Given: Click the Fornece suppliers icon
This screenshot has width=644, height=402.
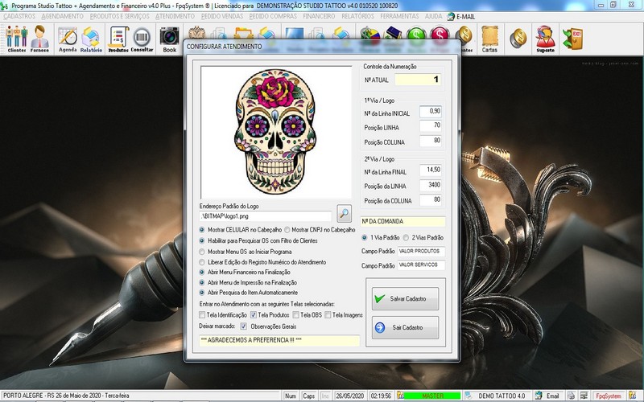Looking at the screenshot, I should click(x=39, y=38).
